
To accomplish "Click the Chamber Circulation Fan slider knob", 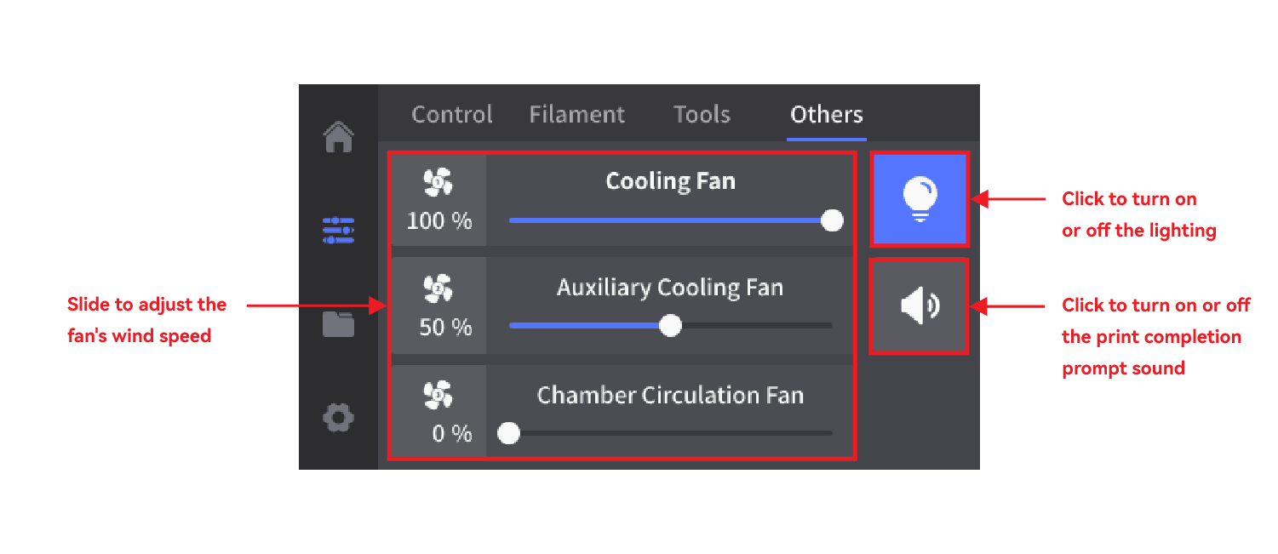I will [x=509, y=433].
